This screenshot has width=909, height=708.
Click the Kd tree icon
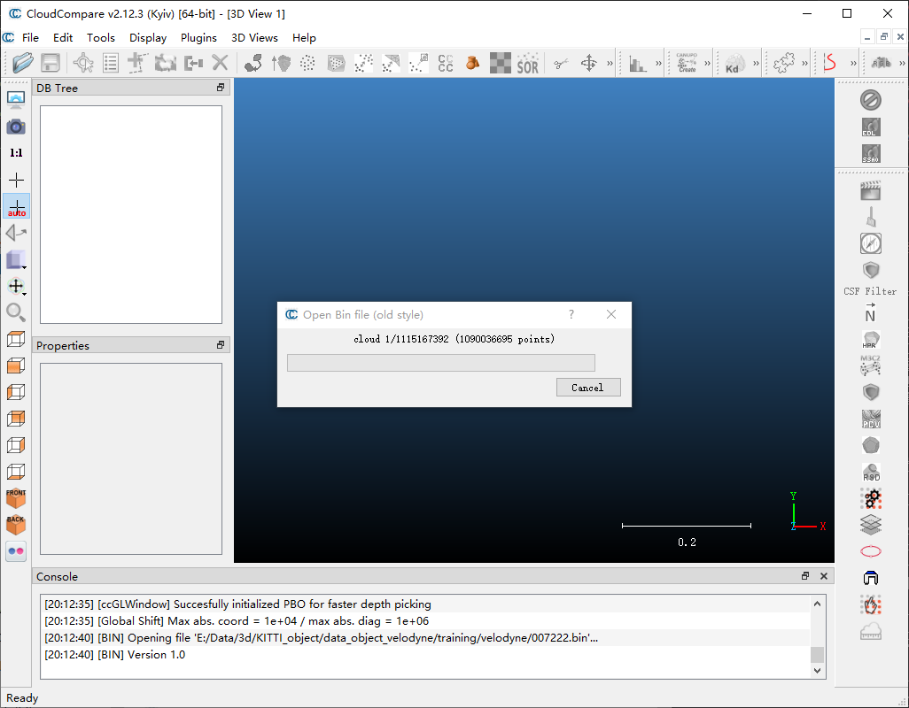click(x=734, y=63)
